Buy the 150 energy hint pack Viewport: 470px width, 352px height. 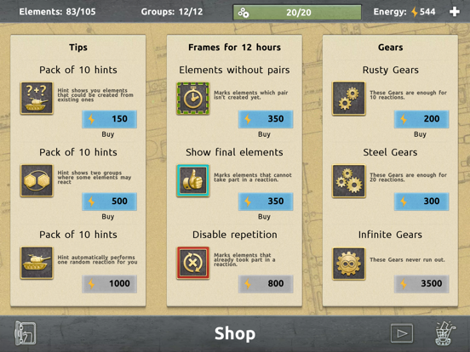[109, 119]
